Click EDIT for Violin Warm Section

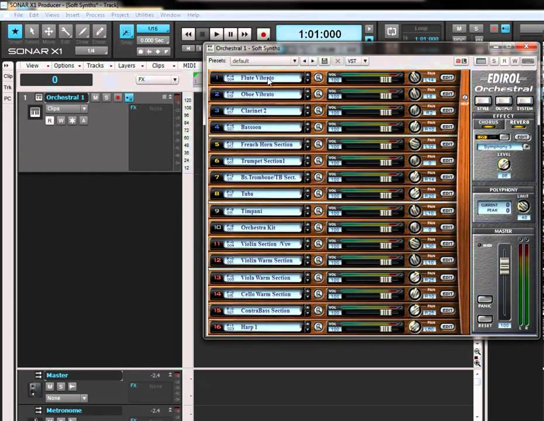click(x=447, y=260)
